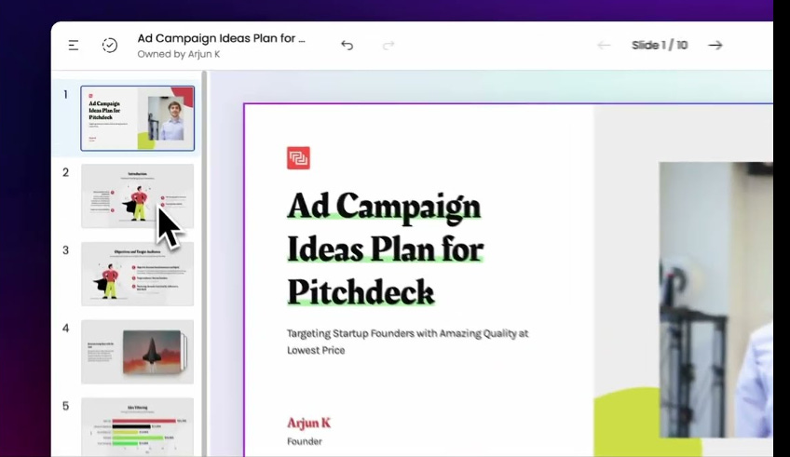
Task: Select slide 3 Objectives thumbnail
Action: [x=138, y=274]
